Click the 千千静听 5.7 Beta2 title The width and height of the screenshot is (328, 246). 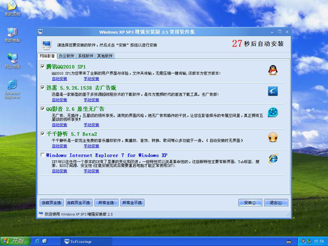[x=72, y=134]
